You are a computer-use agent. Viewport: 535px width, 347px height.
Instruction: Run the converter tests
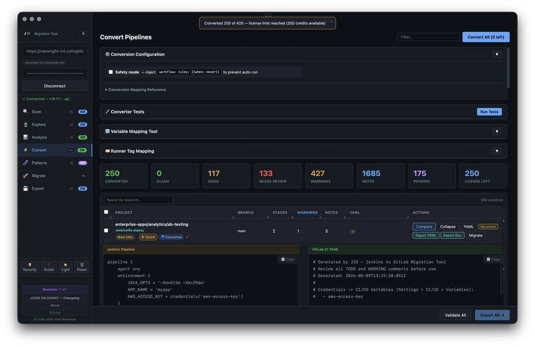(489, 112)
